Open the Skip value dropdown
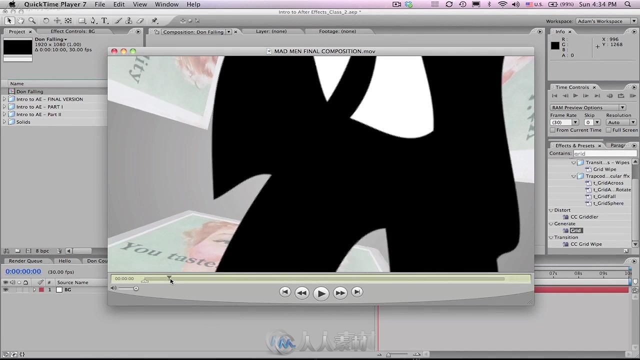 597,122
